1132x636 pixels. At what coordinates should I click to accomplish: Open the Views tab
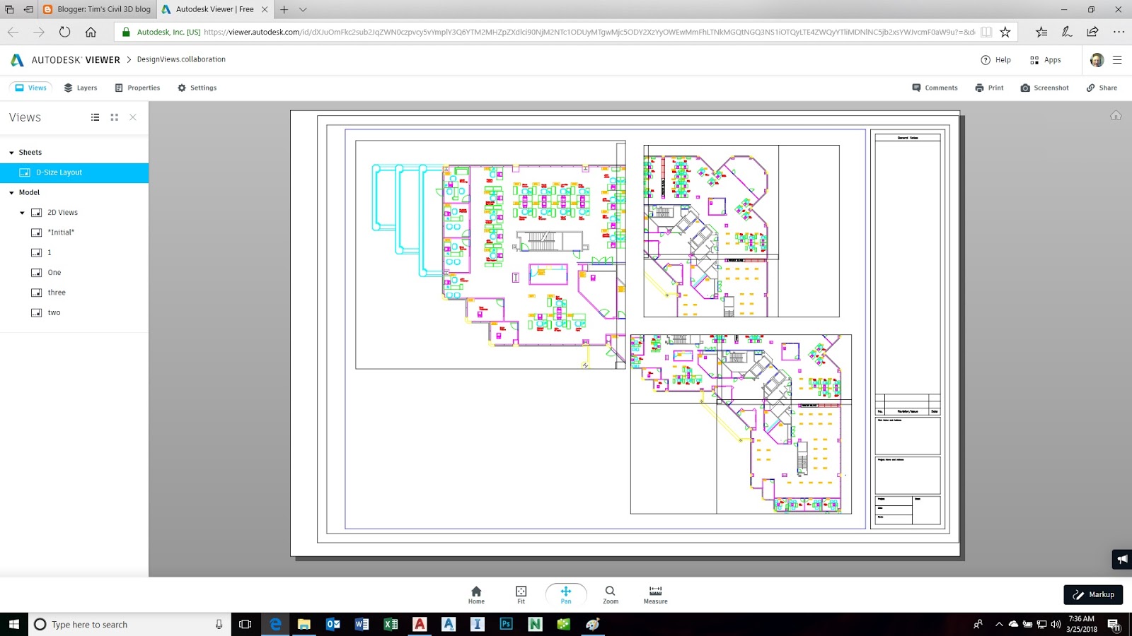[30, 87]
